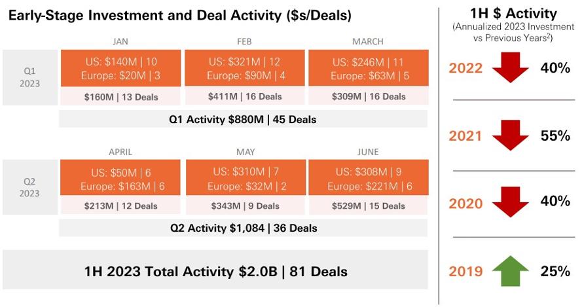582x307 pixels.
Task: Click the 1H 2023 Total Activity banner
Action: pyautogui.click(x=215, y=270)
